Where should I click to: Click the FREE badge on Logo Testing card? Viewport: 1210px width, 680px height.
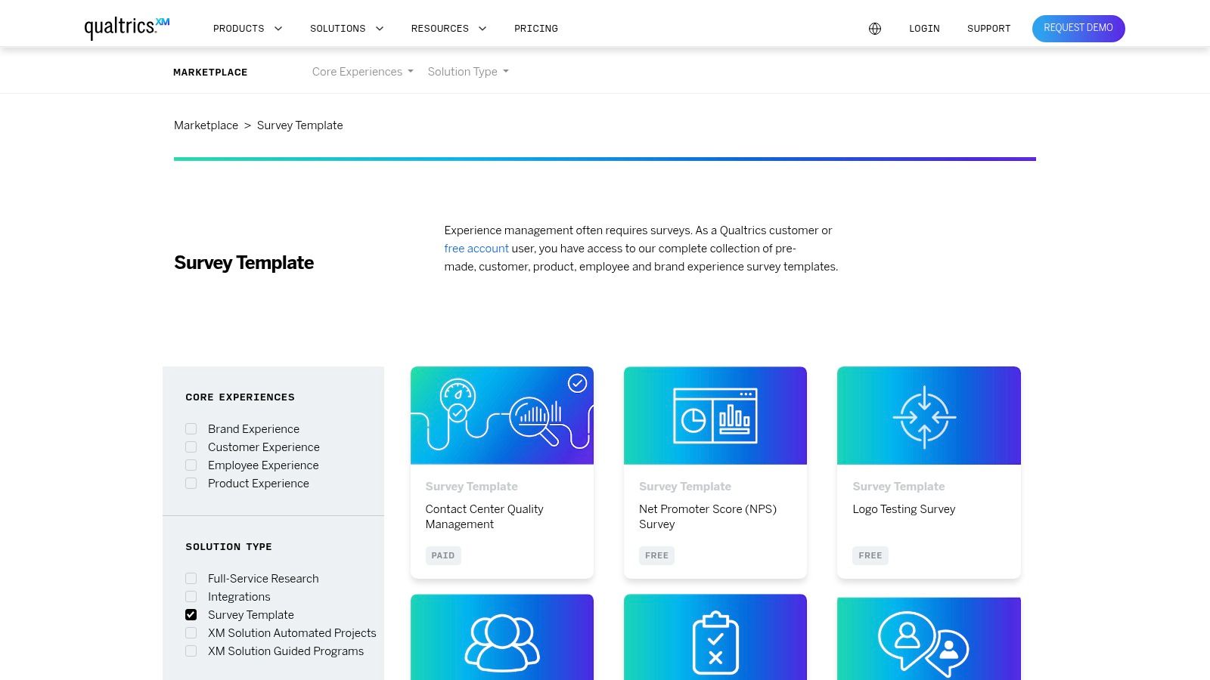pyautogui.click(x=870, y=555)
